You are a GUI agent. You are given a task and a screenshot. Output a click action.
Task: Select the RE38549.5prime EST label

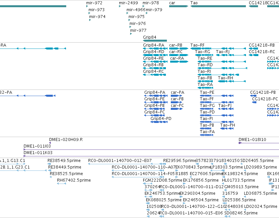click(64, 161)
